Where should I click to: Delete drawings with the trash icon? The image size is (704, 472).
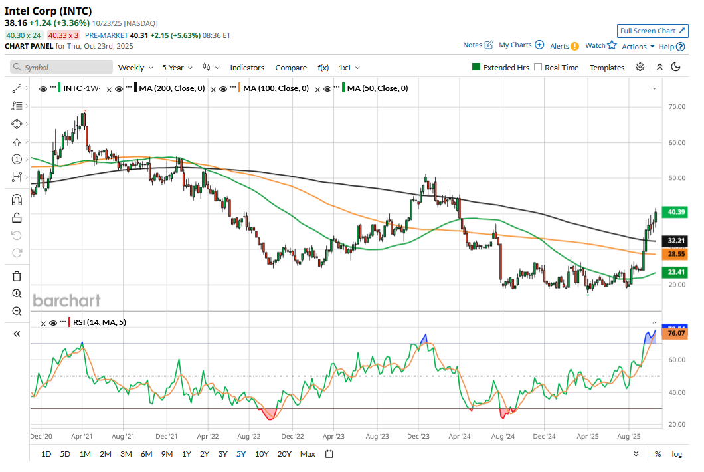[17, 276]
